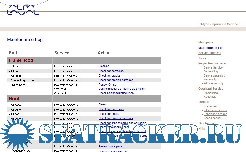Open the Clean action under Bowl
Image resolution: width=246 pixels, height=152 pixels.
(x=102, y=105)
